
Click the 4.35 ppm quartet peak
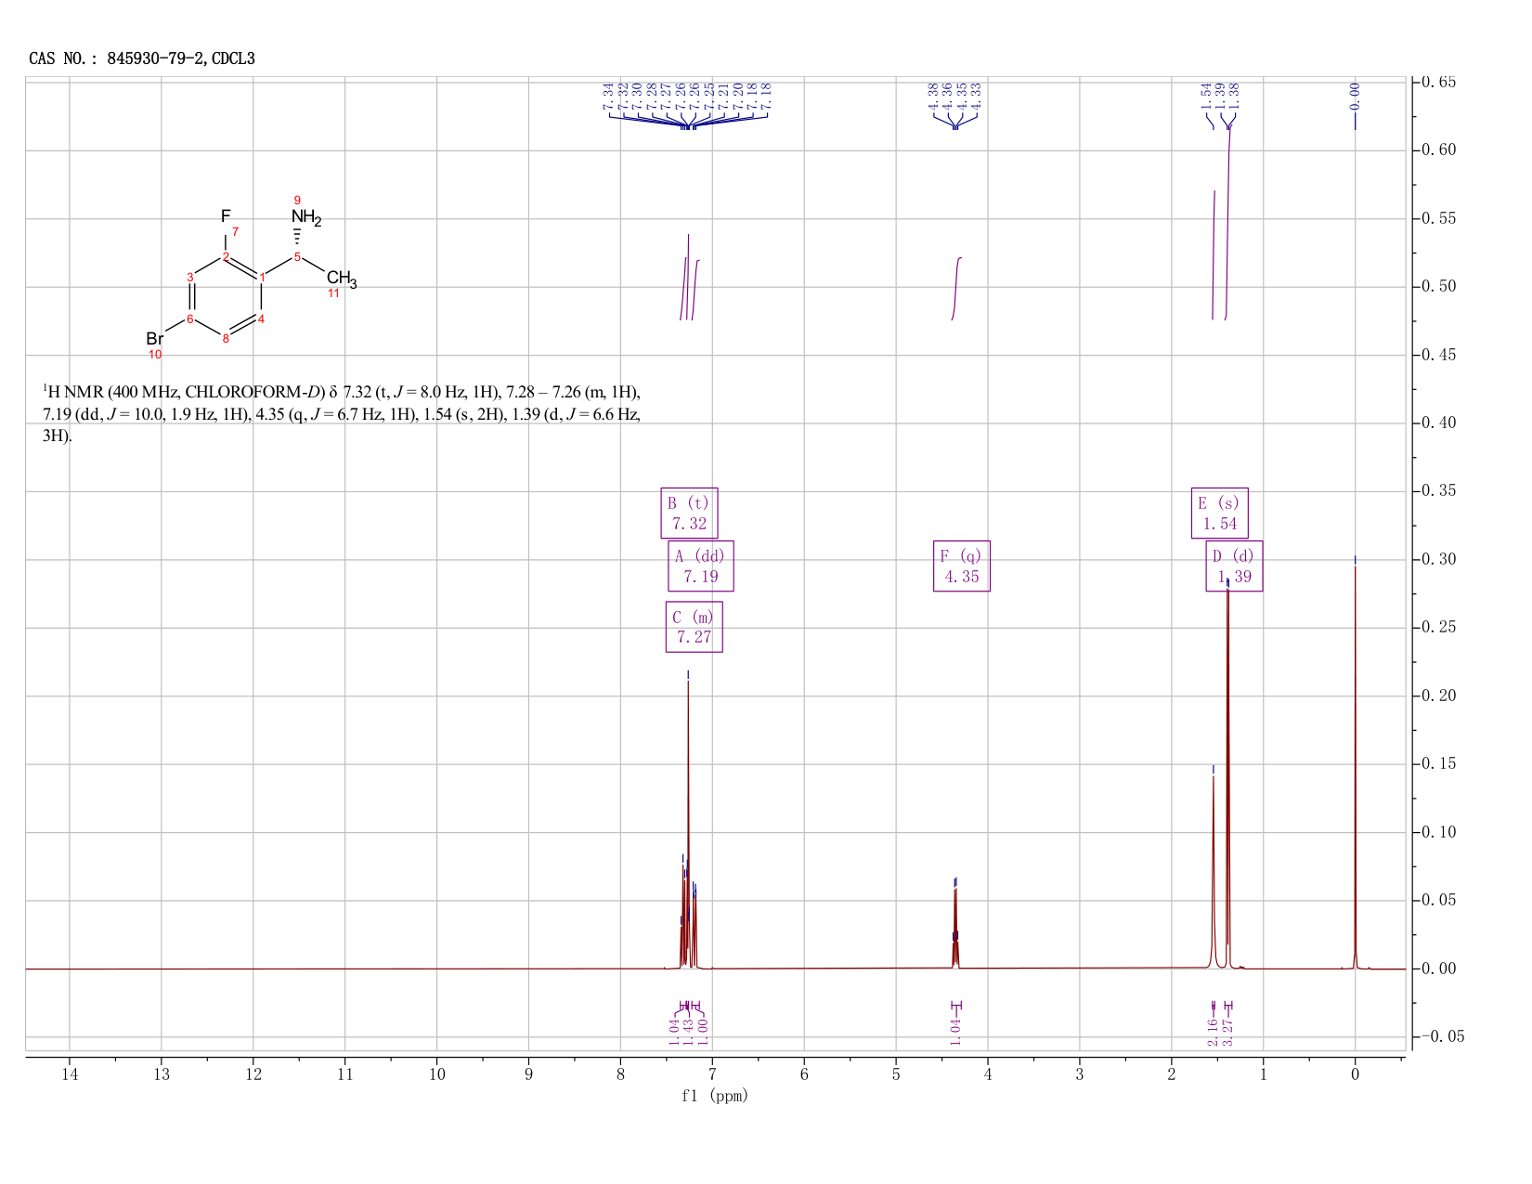[955, 924]
